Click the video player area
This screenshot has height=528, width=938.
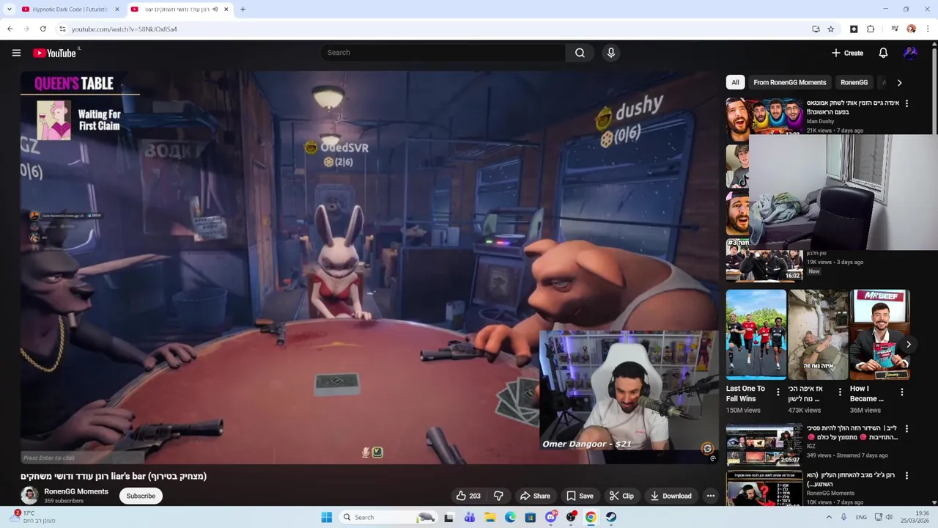click(369, 267)
